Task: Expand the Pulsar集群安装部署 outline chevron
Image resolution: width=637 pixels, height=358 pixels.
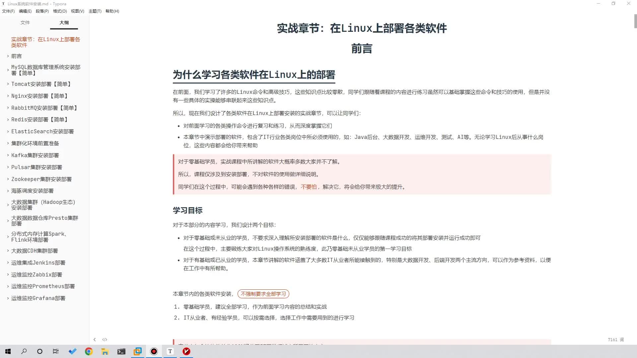Action: point(8,167)
